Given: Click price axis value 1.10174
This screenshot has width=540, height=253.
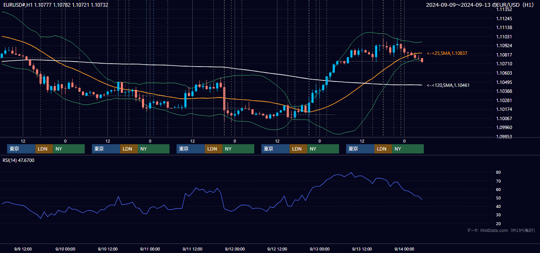Looking at the screenshot, I should tap(504, 109).
